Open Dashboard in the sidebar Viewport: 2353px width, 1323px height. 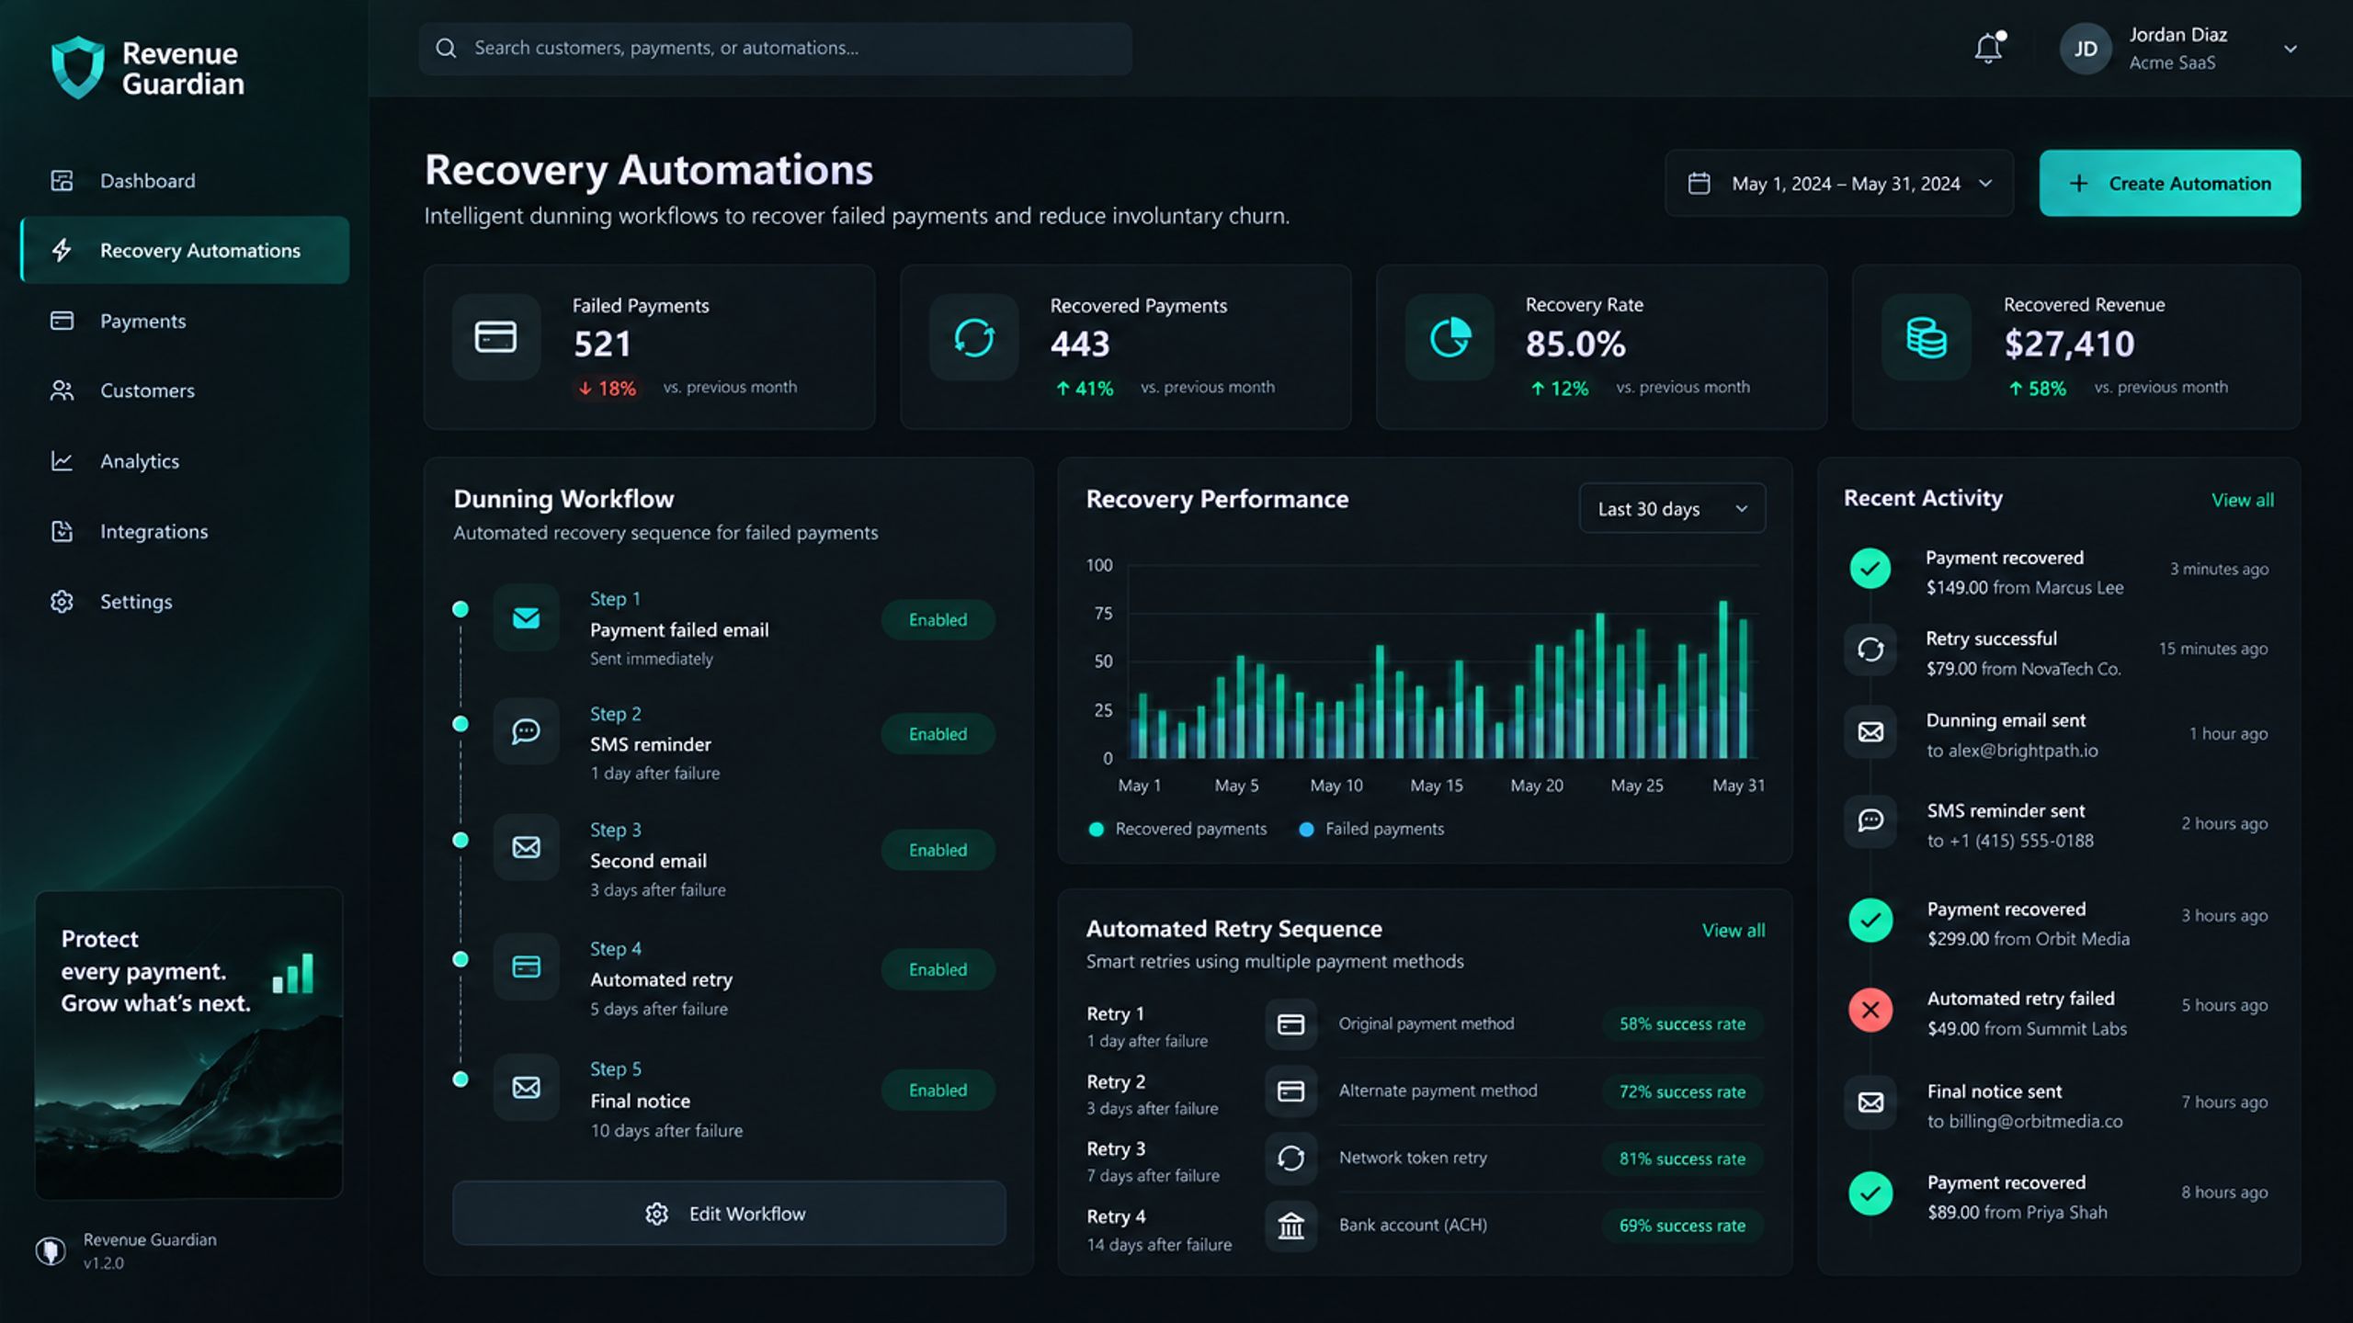tap(184, 181)
